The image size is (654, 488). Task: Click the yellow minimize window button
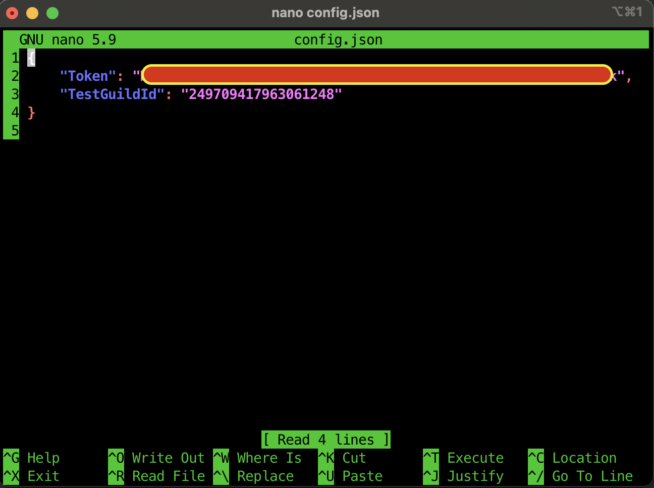pos(32,13)
